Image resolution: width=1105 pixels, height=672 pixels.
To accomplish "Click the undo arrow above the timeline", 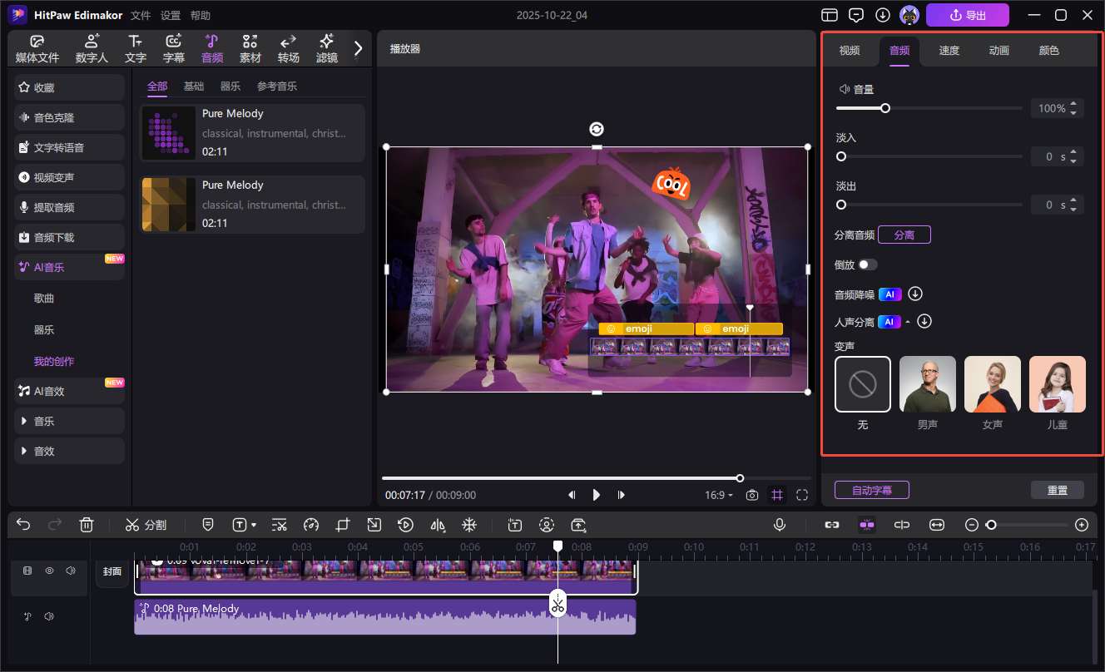I will [22, 524].
